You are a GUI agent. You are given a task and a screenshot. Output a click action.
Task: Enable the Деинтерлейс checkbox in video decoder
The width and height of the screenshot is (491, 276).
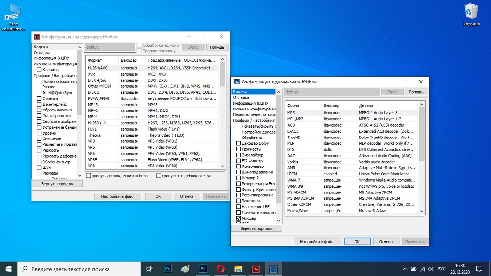(x=39, y=105)
